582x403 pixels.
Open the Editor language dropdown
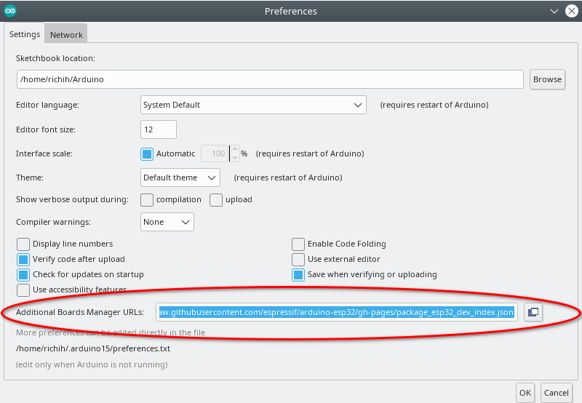(x=253, y=105)
